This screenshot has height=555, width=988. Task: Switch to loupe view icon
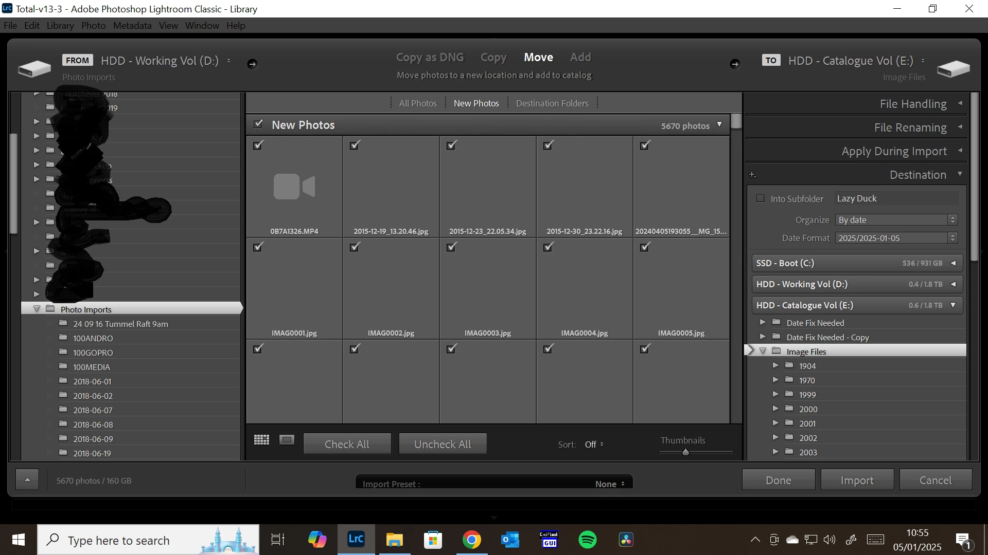(287, 440)
